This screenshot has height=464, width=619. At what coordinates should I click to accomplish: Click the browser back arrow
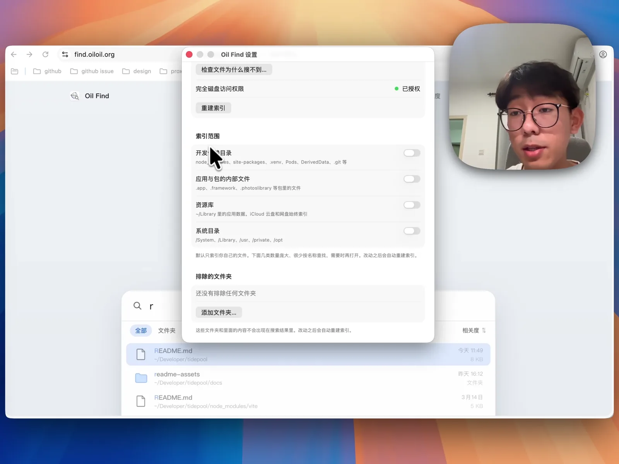(x=14, y=55)
